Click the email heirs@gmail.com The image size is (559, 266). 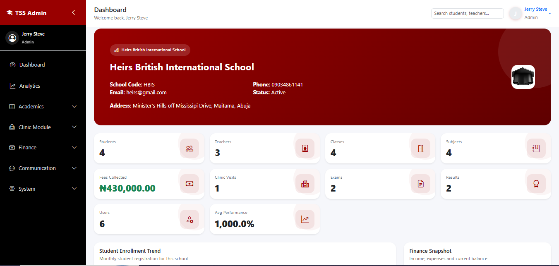click(x=146, y=93)
